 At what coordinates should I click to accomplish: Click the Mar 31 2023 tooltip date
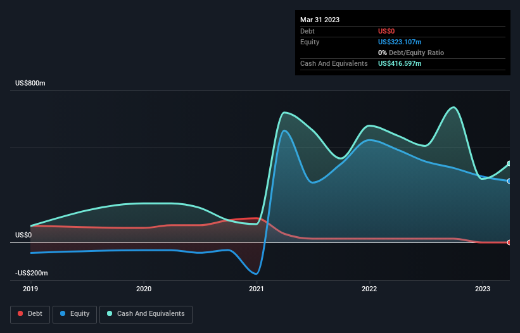tap(320, 20)
